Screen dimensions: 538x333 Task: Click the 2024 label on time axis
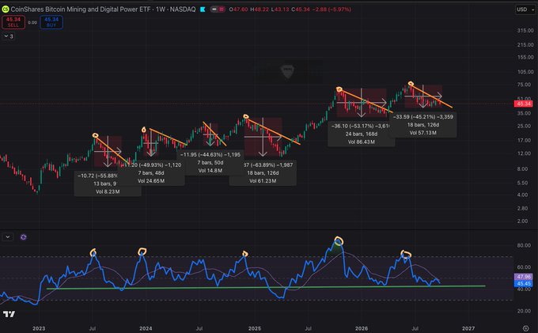pos(146,328)
